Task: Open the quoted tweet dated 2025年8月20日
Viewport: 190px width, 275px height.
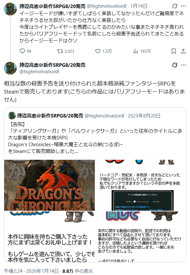Action: pos(95,133)
